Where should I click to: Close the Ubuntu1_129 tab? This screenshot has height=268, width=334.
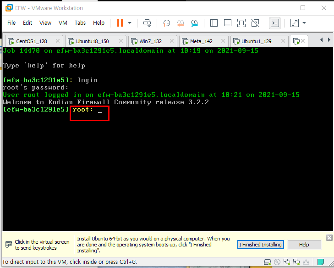click(283, 41)
